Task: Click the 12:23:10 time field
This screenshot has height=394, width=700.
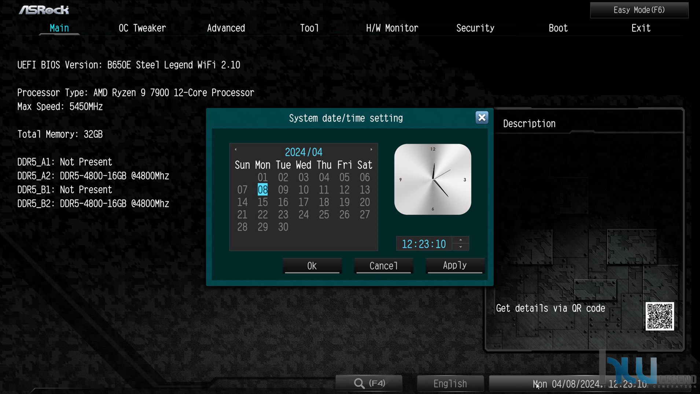Action: (x=424, y=244)
